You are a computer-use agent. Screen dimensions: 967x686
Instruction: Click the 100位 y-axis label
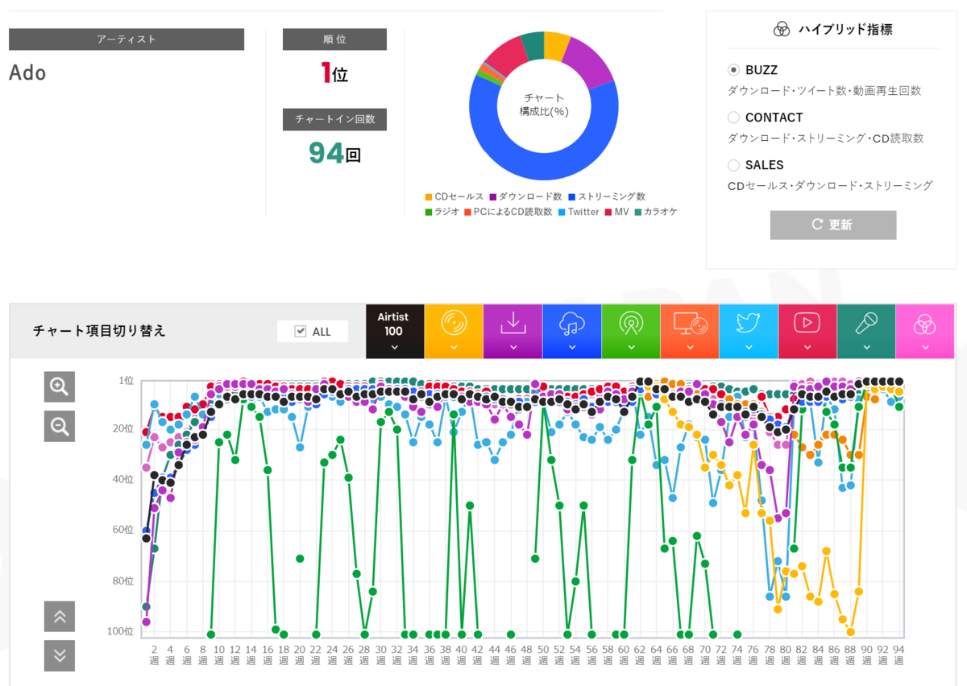pyautogui.click(x=119, y=631)
